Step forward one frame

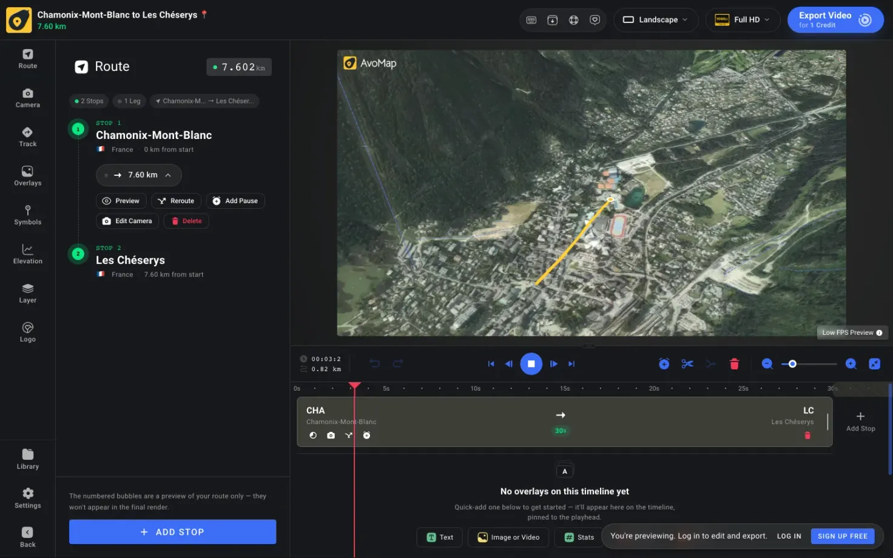(553, 364)
